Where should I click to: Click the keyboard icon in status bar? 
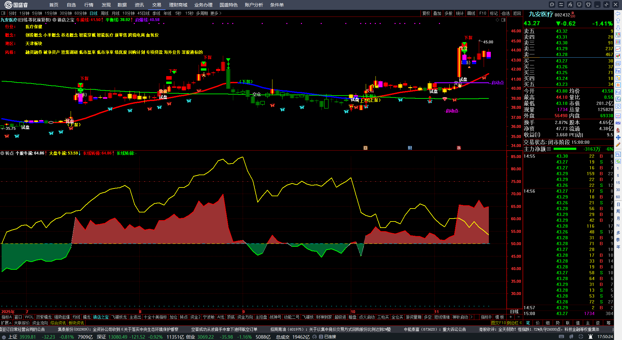click(561, 337)
